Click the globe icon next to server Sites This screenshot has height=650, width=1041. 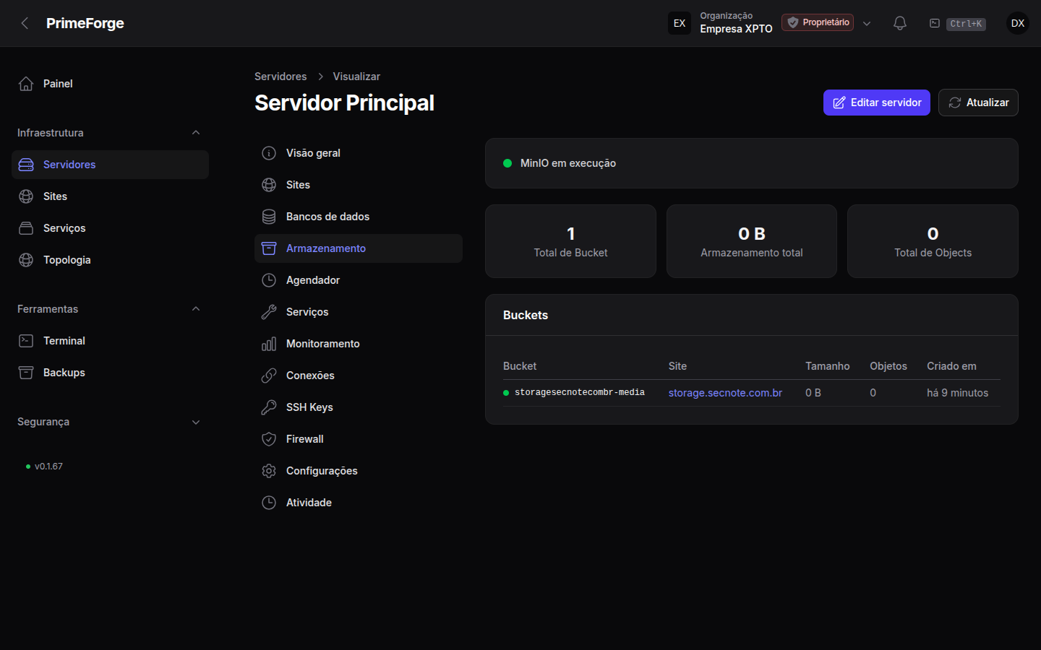tap(269, 185)
